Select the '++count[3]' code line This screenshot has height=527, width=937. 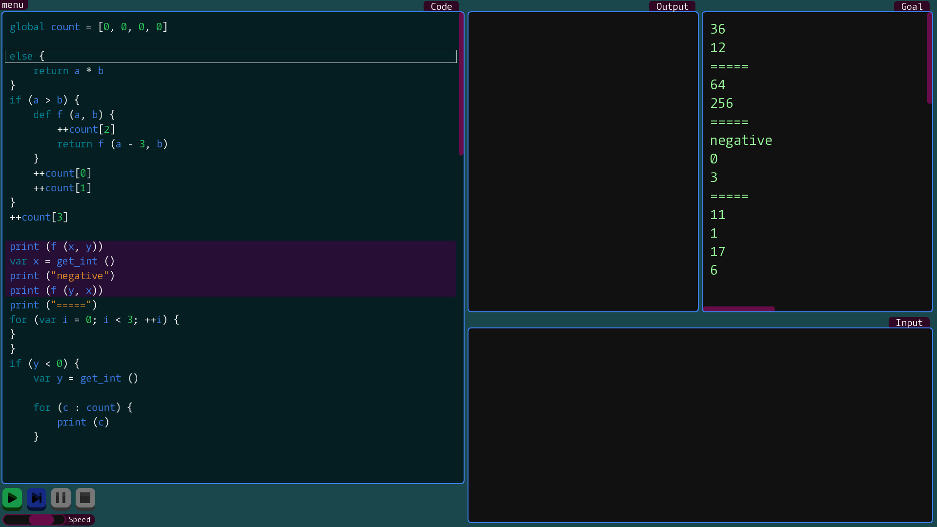pos(39,217)
